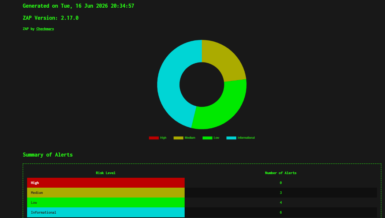Click the Low alert count 4
The width and height of the screenshot is (385, 218).
click(281, 203)
